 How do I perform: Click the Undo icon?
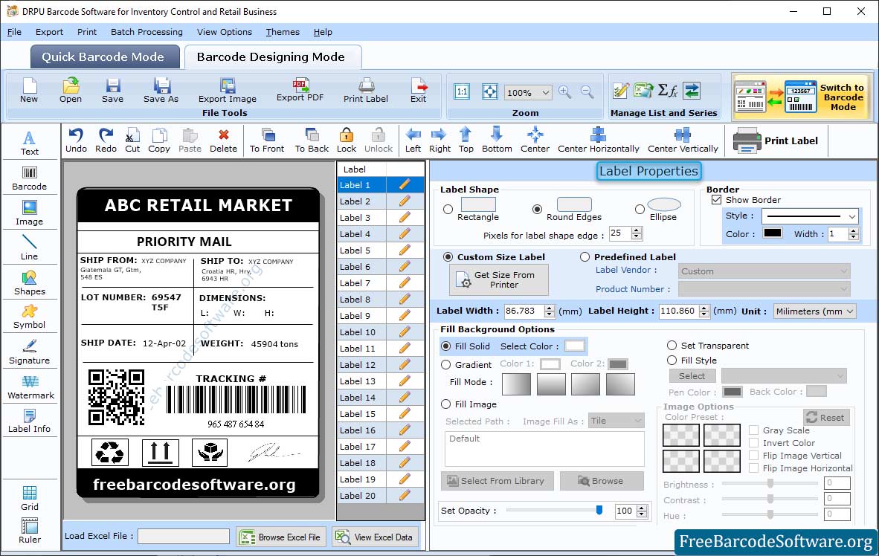[76, 140]
